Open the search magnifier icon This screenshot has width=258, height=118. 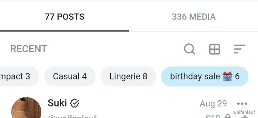[x=189, y=49]
